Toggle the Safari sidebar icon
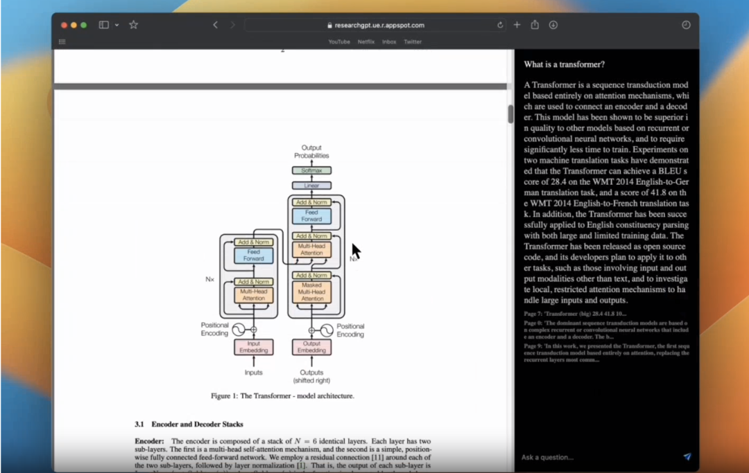 click(x=103, y=25)
